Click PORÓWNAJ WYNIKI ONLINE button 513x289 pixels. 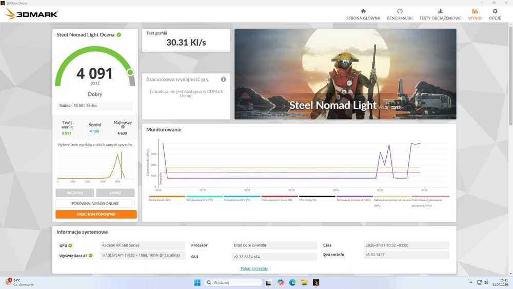point(95,204)
